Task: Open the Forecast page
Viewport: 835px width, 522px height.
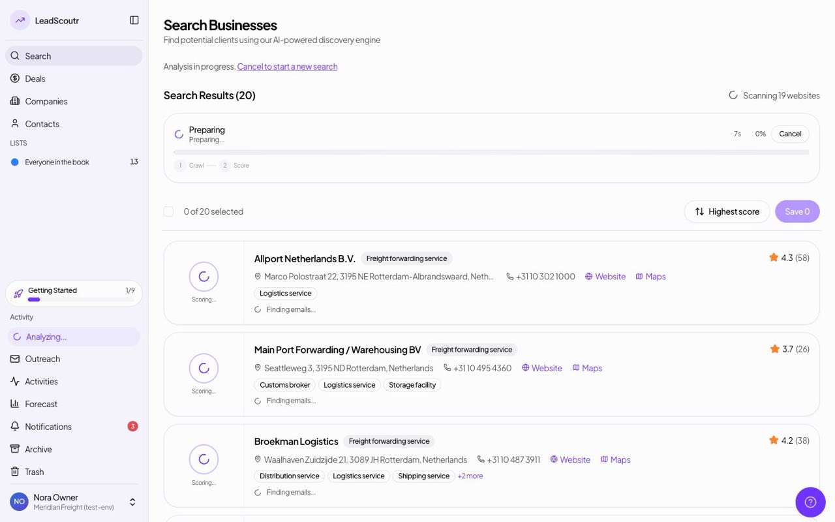Action: pyautogui.click(x=74, y=404)
